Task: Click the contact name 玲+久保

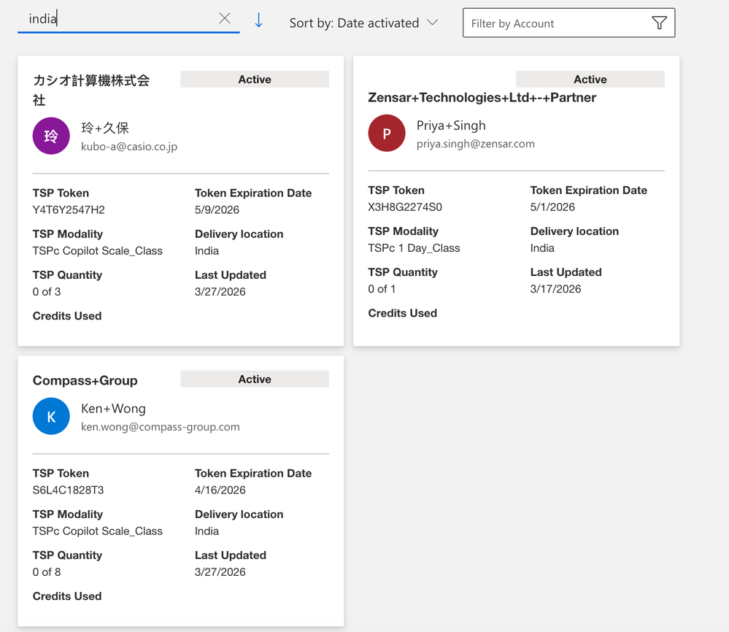Action: pos(105,128)
